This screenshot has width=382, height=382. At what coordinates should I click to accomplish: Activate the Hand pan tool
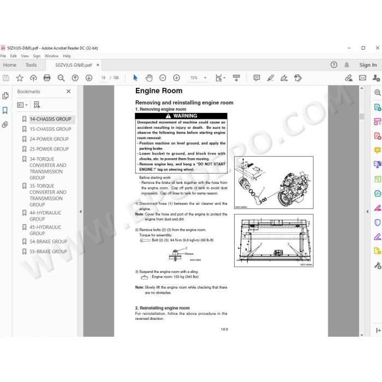tap(149, 78)
